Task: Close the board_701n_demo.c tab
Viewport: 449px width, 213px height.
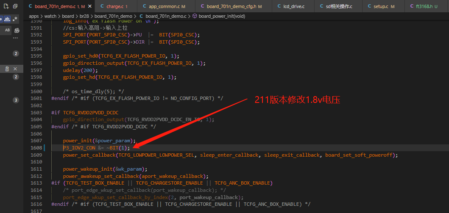Action: click(x=90, y=6)
